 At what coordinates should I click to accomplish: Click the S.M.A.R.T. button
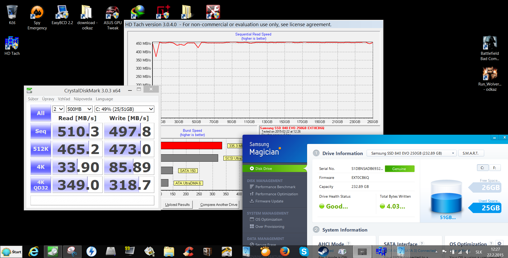[471, 153]
